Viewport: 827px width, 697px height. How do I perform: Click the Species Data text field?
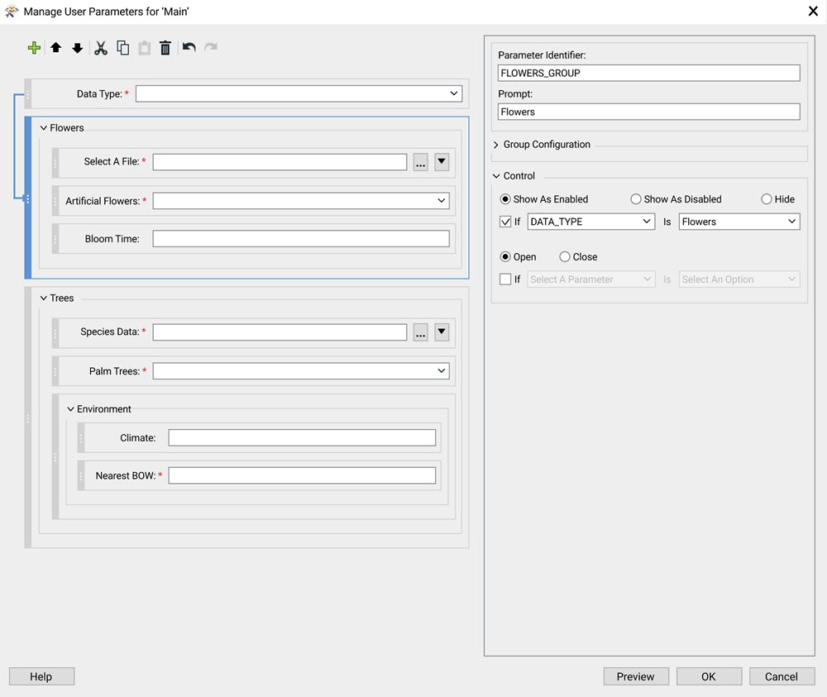[x=280, y=332]
